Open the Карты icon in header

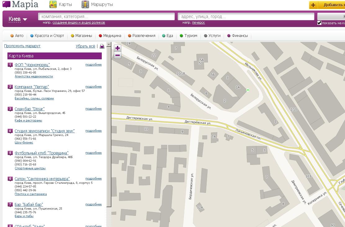pos(53,4)
